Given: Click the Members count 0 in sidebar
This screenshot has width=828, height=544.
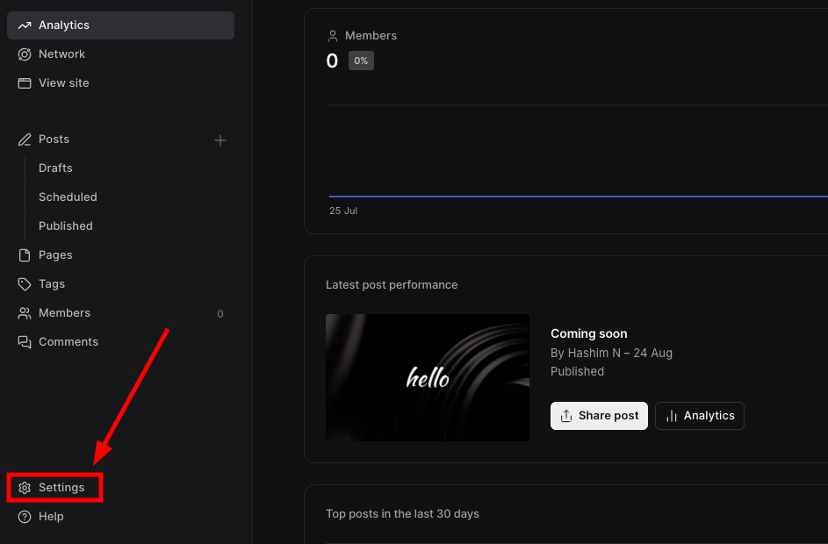Looking at the screenshot, I should (x=220, y=314).
